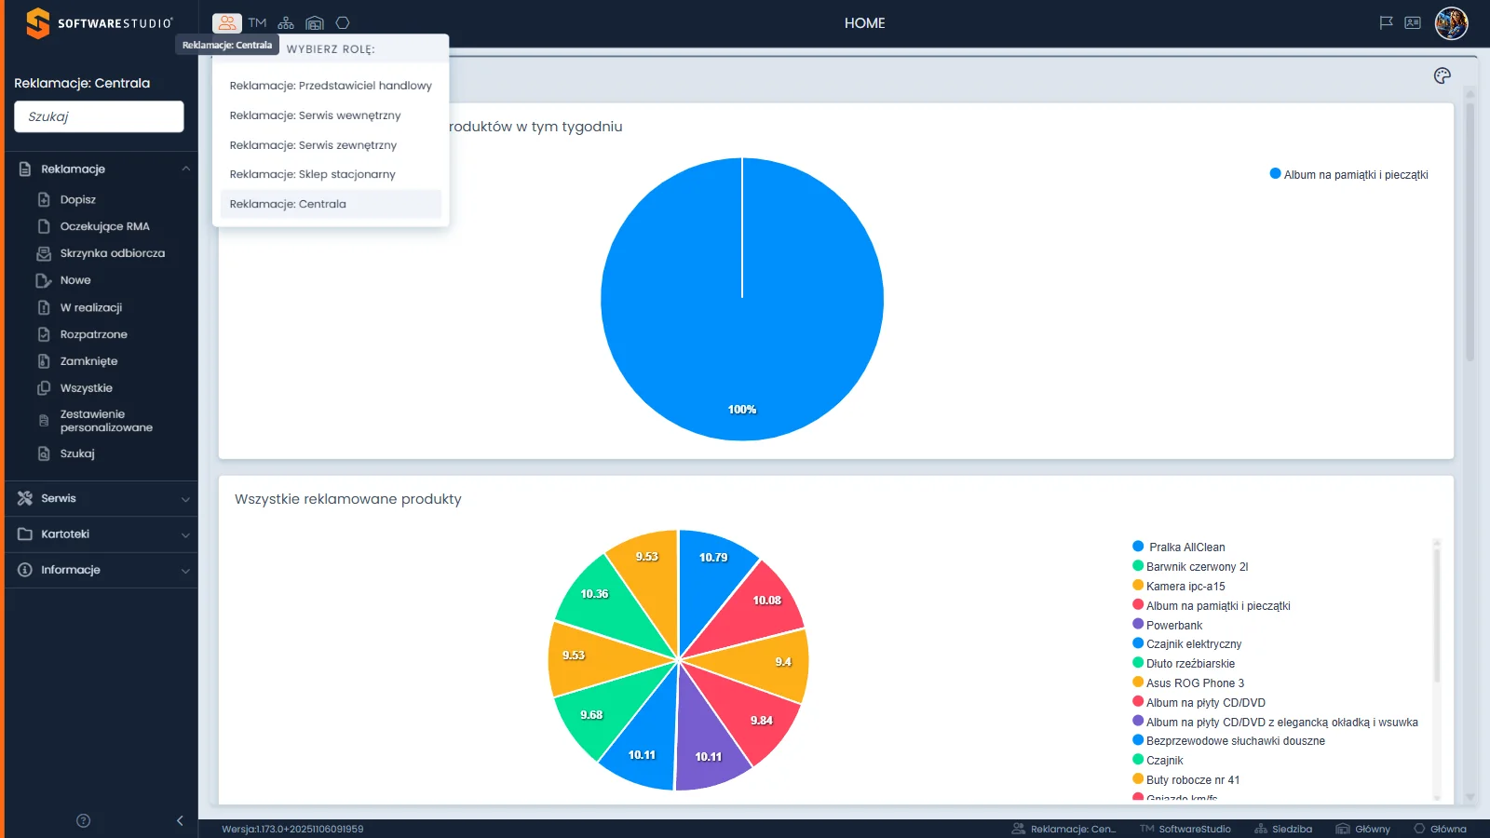Expand the Serwis sidebar section
Viewport: 1490px width, 838px height.
point(101,498)
